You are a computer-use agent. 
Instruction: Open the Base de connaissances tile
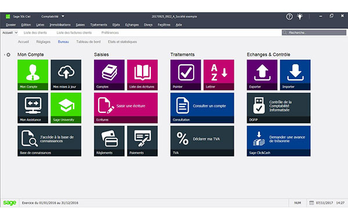click(49, 141)
